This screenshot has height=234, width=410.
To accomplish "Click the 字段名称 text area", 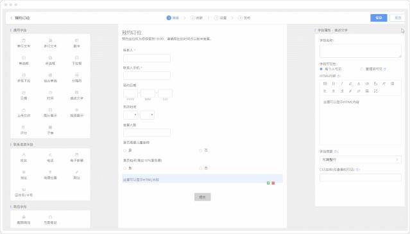I will click(360, 51).
